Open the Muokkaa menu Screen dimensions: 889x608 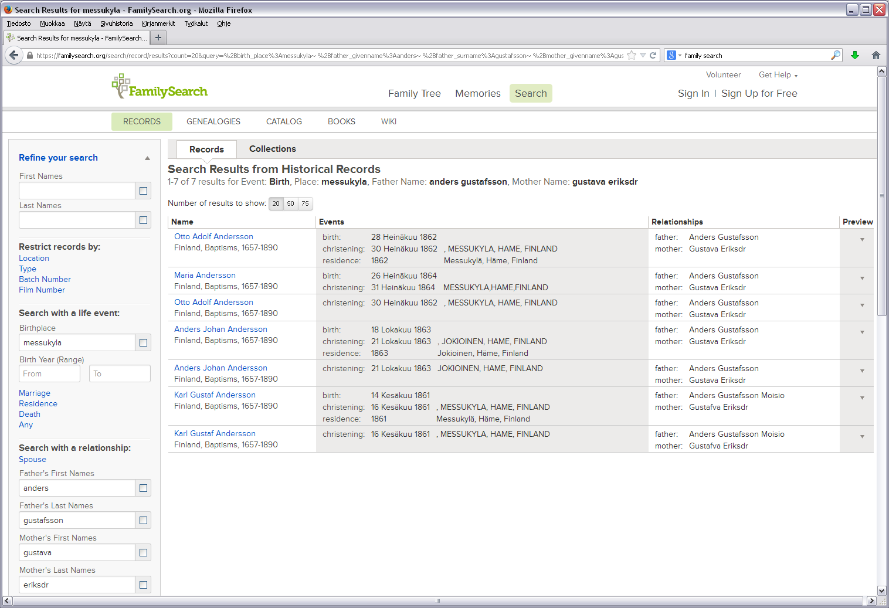52,23
